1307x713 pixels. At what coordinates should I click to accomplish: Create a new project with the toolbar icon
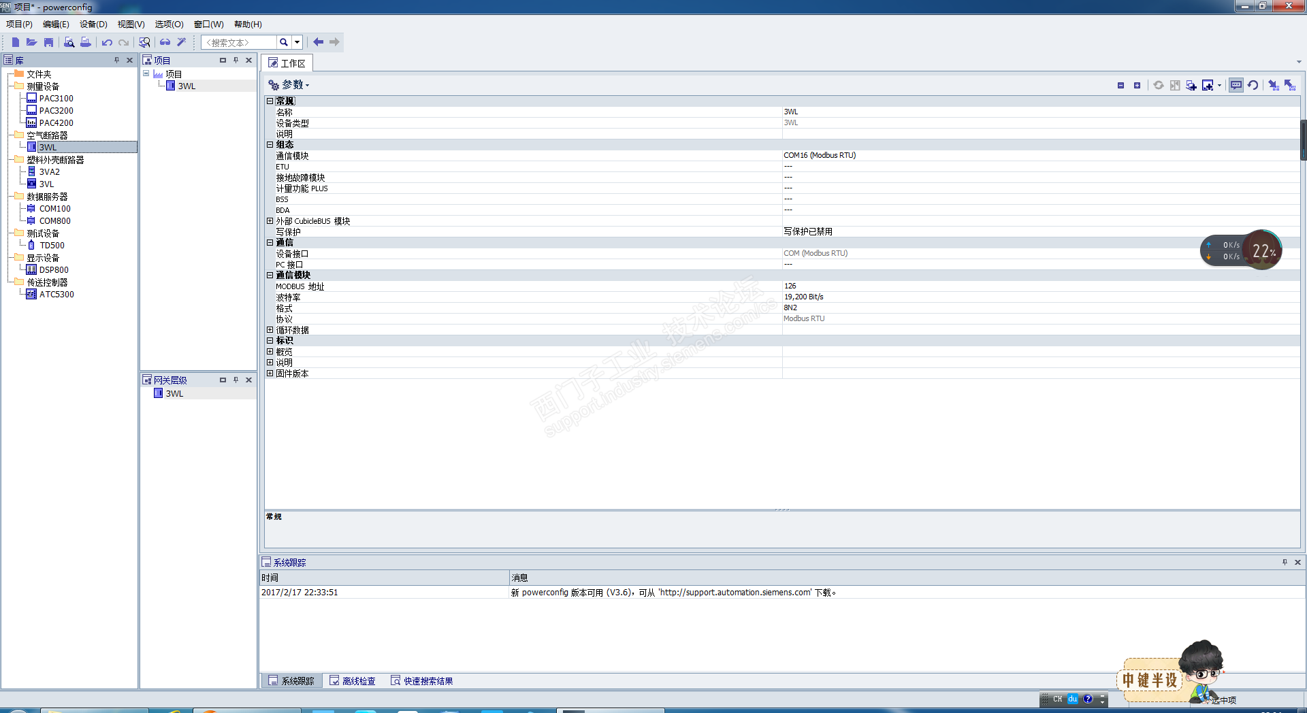(x=16, y=42)
